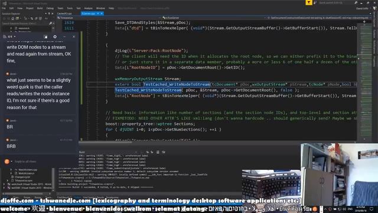378x213 pixels.
Task: Click Solution Explorer Sync with Active Document icon
Action: (x=31, y=18)
